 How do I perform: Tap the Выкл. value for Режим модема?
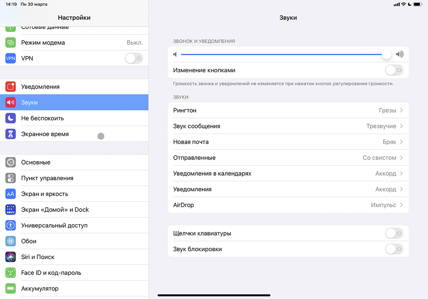[x=135, y=43]
